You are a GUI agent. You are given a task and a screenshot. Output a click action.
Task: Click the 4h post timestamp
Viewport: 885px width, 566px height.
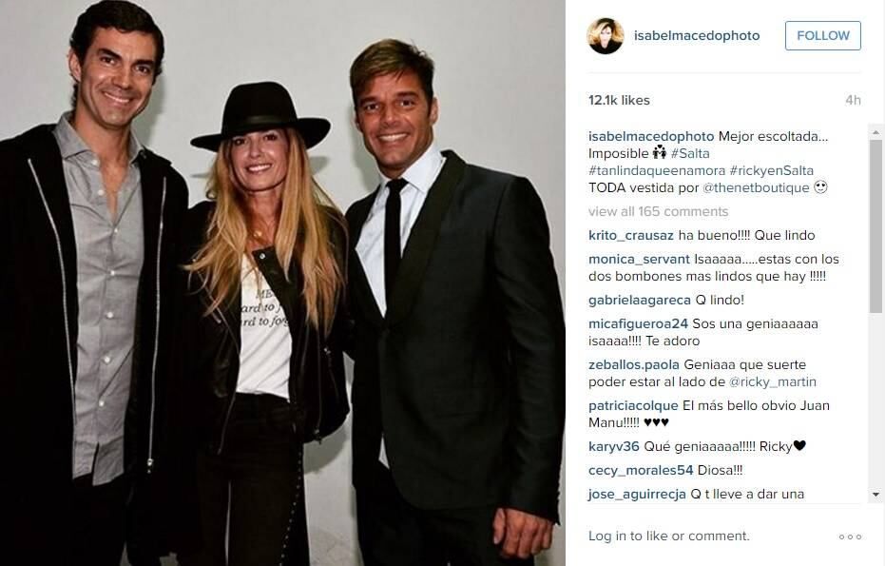tap(853, 100)
